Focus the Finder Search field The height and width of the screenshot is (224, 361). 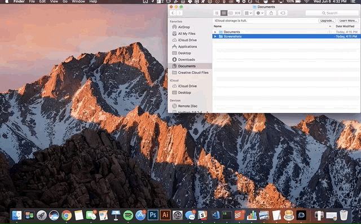point(332,13)
